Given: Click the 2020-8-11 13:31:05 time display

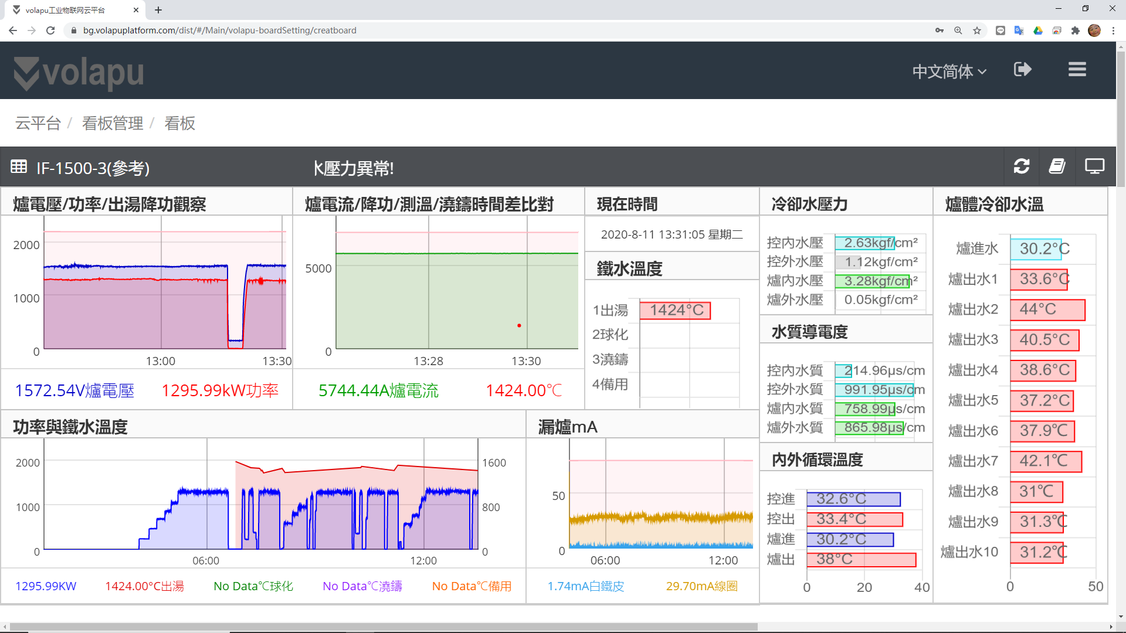Looking at the screenshot, I should 671,234.
